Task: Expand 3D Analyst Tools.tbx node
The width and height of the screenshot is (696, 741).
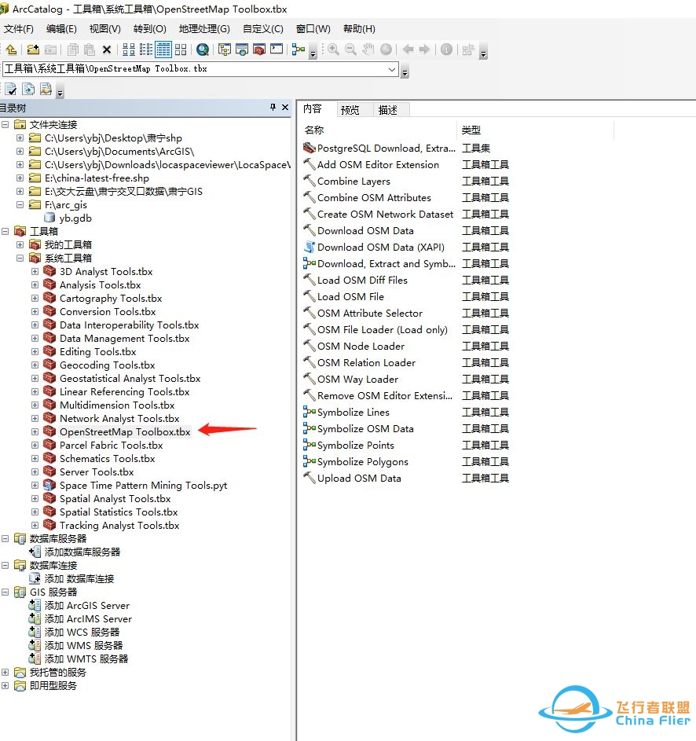Action: (35, 272)
